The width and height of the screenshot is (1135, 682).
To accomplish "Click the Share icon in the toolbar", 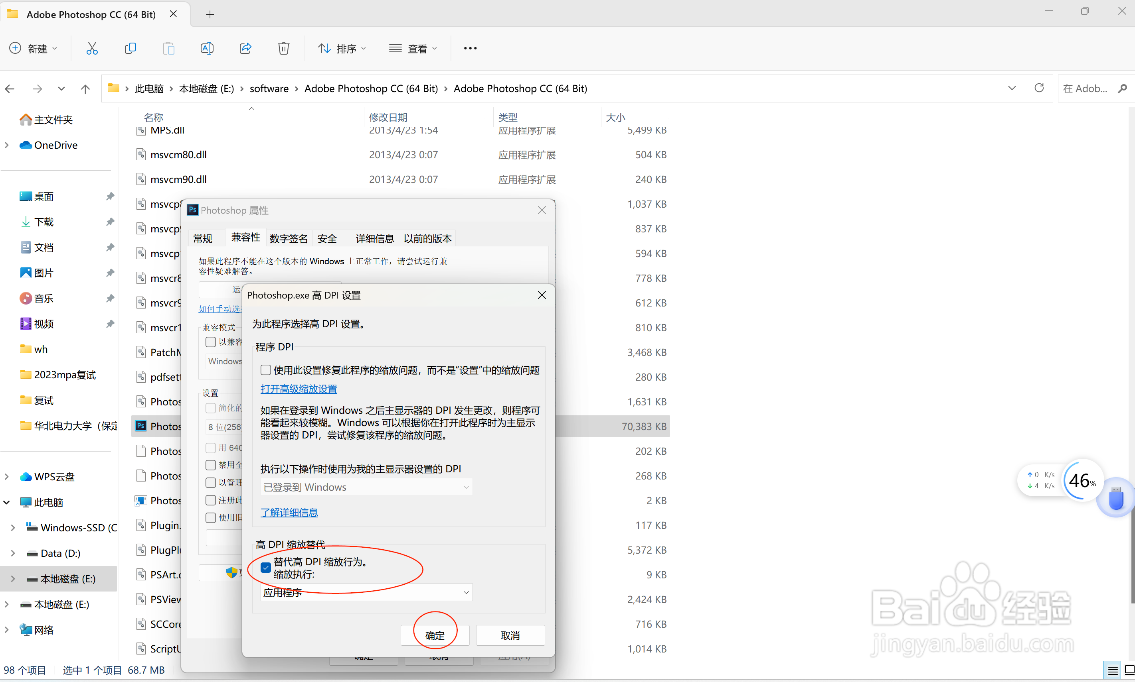I will tap(245, 48).
